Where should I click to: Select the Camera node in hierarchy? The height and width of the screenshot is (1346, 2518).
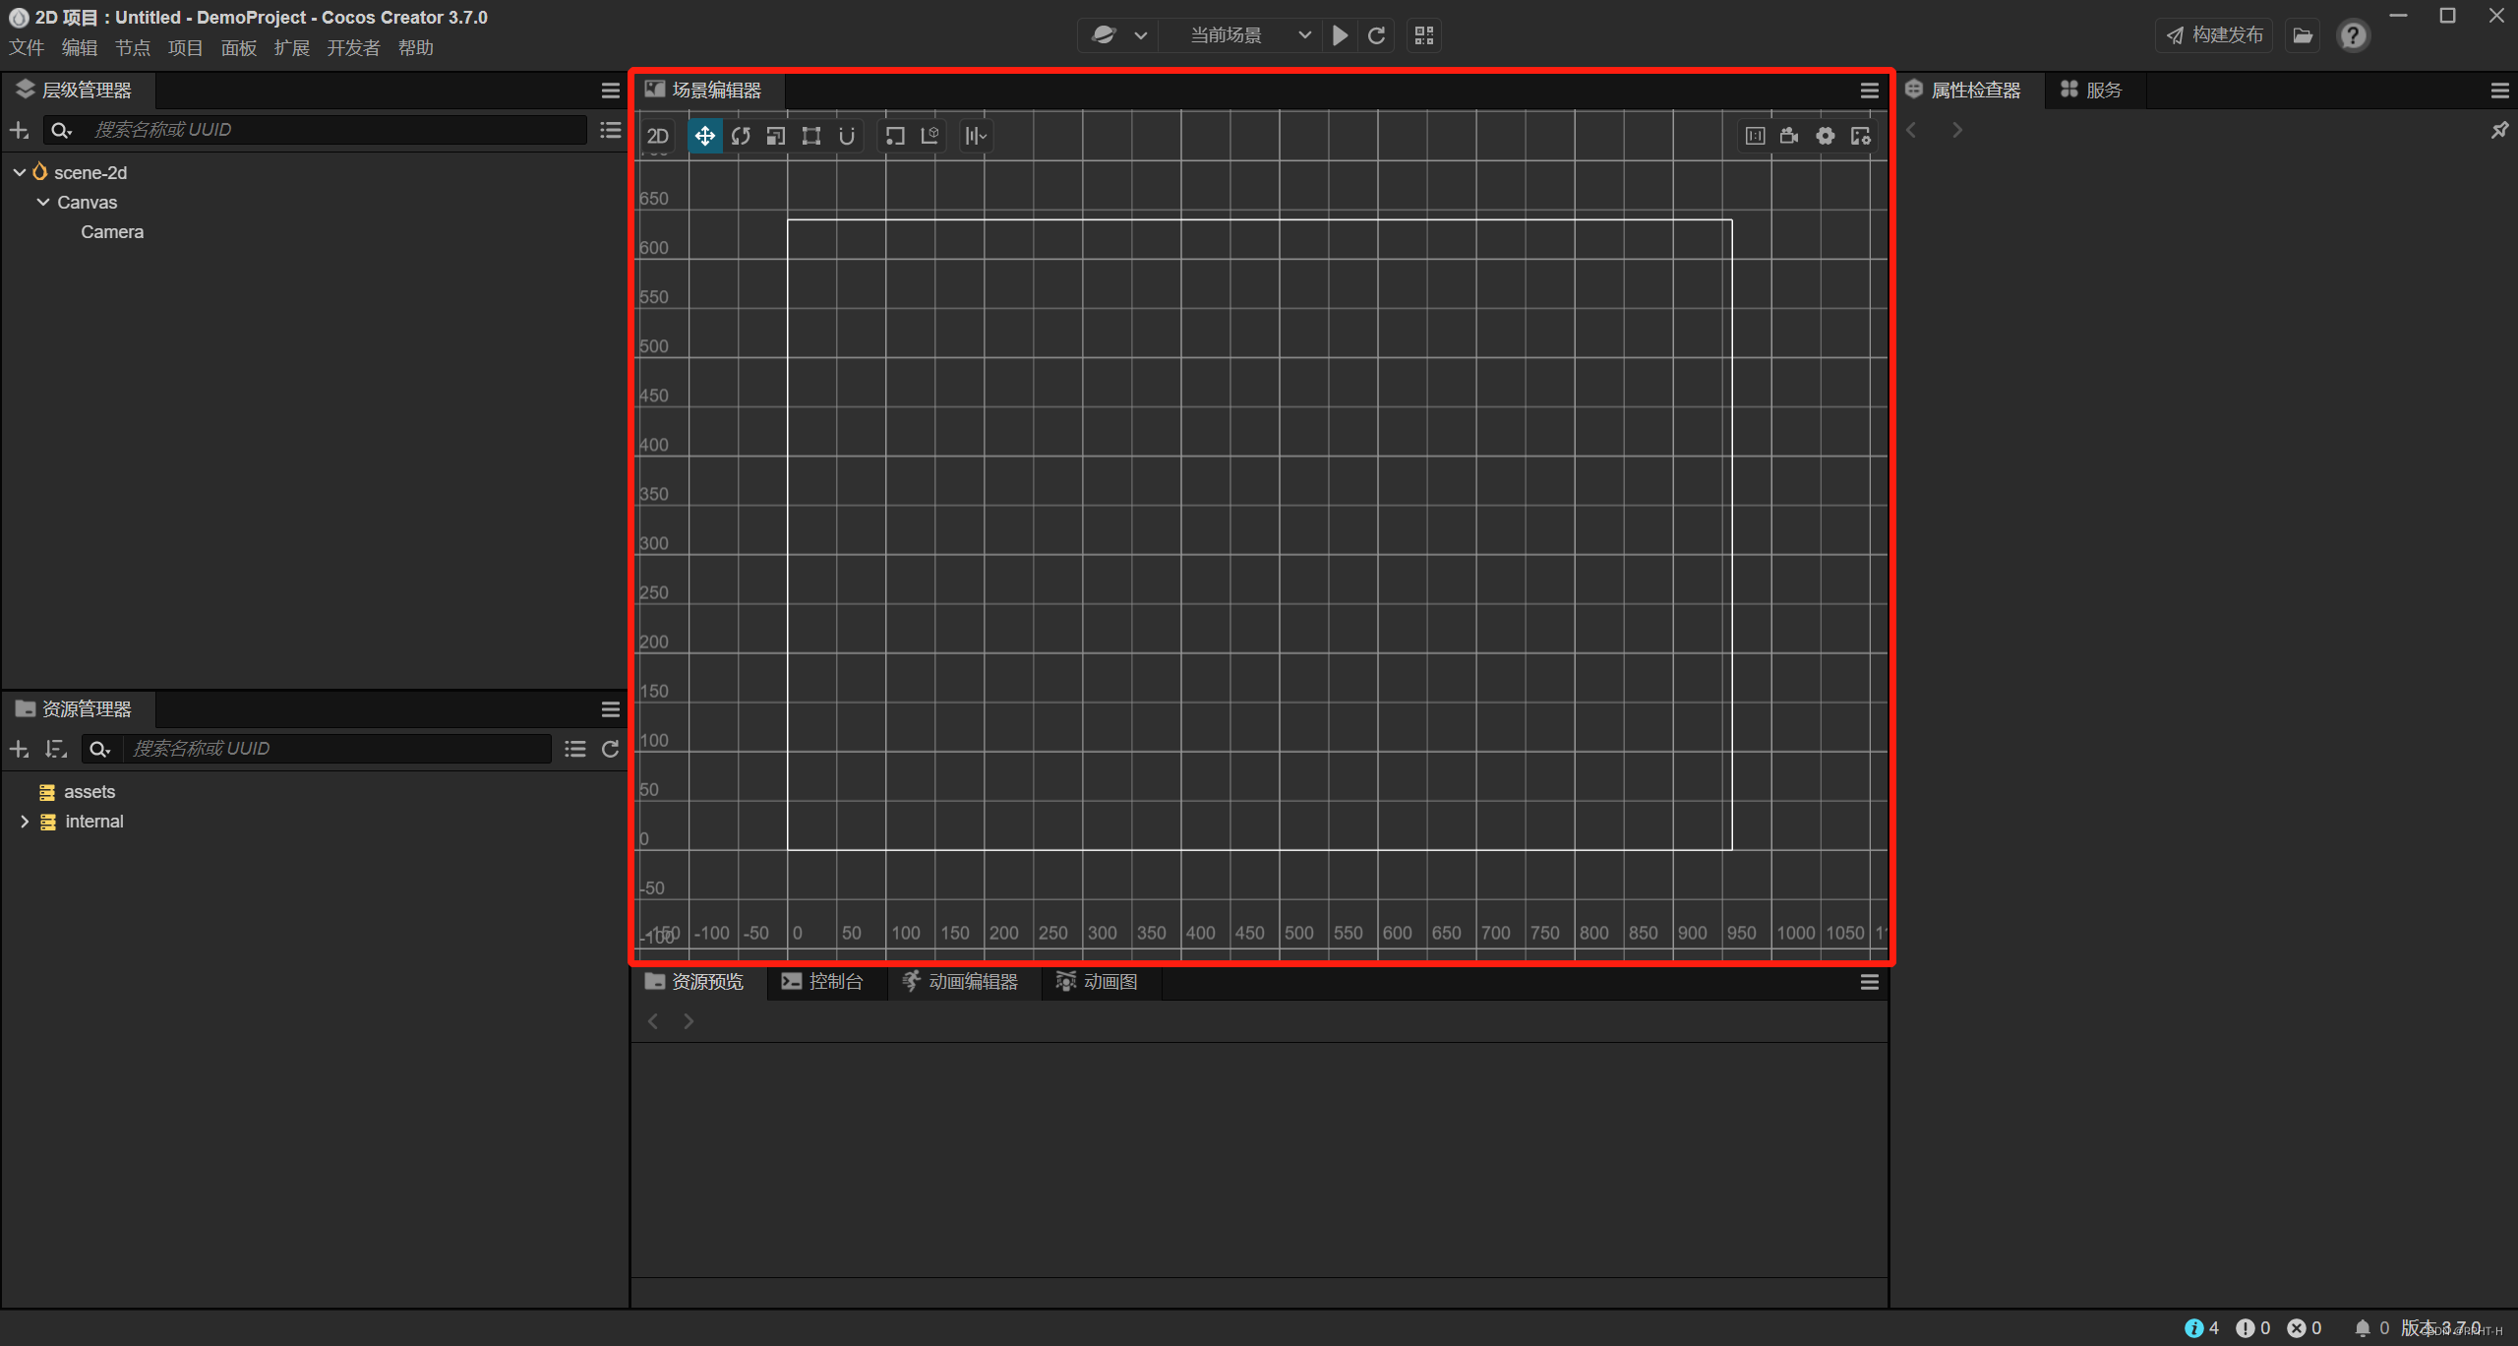point(112,232)
